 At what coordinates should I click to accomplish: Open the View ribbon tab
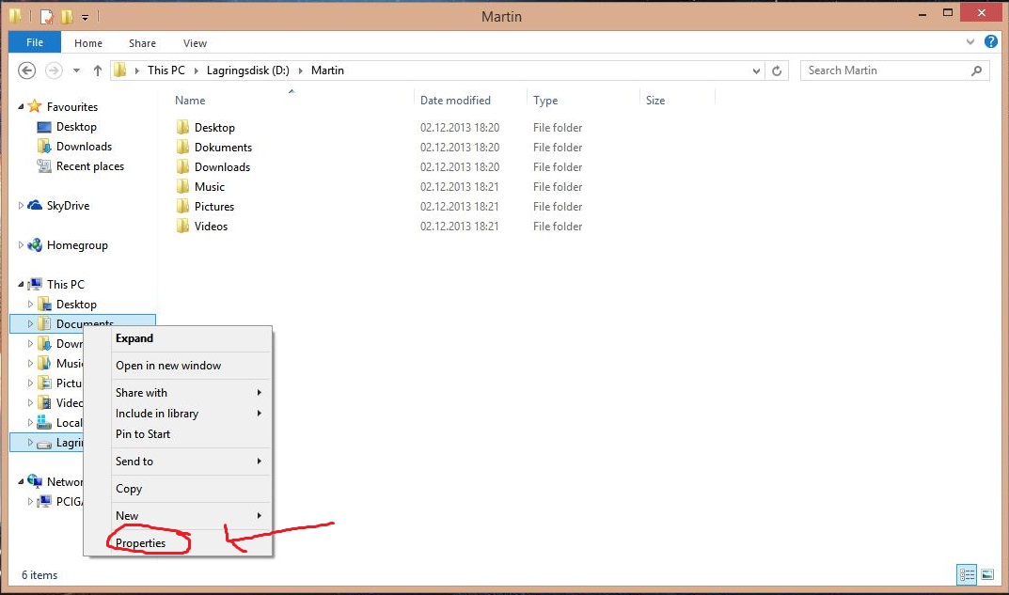point(195,43)
